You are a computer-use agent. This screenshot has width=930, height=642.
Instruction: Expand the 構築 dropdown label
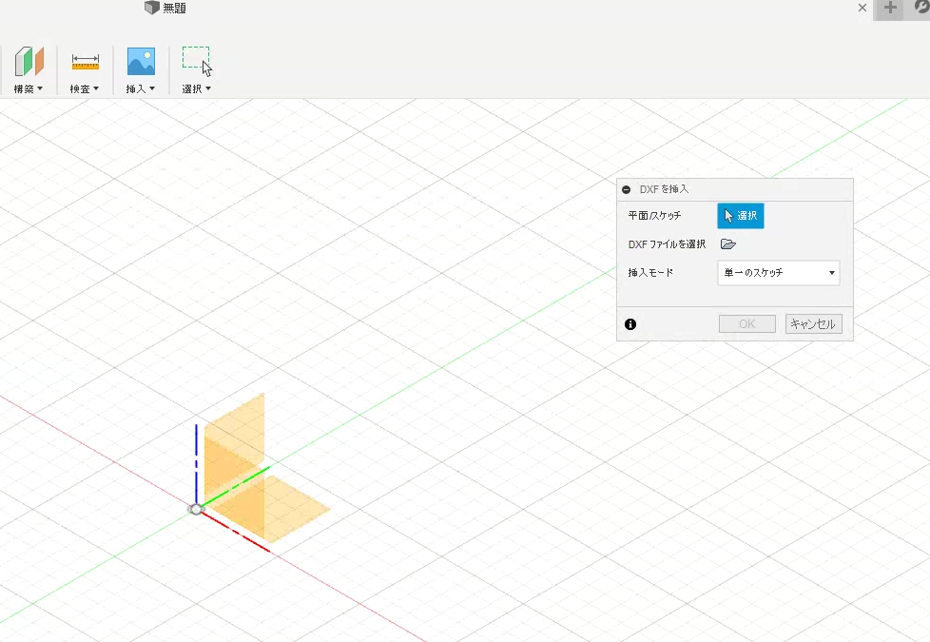[x=29, y=89]
